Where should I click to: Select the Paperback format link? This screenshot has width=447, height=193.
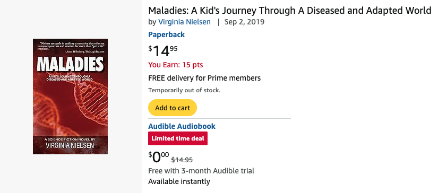167,34
